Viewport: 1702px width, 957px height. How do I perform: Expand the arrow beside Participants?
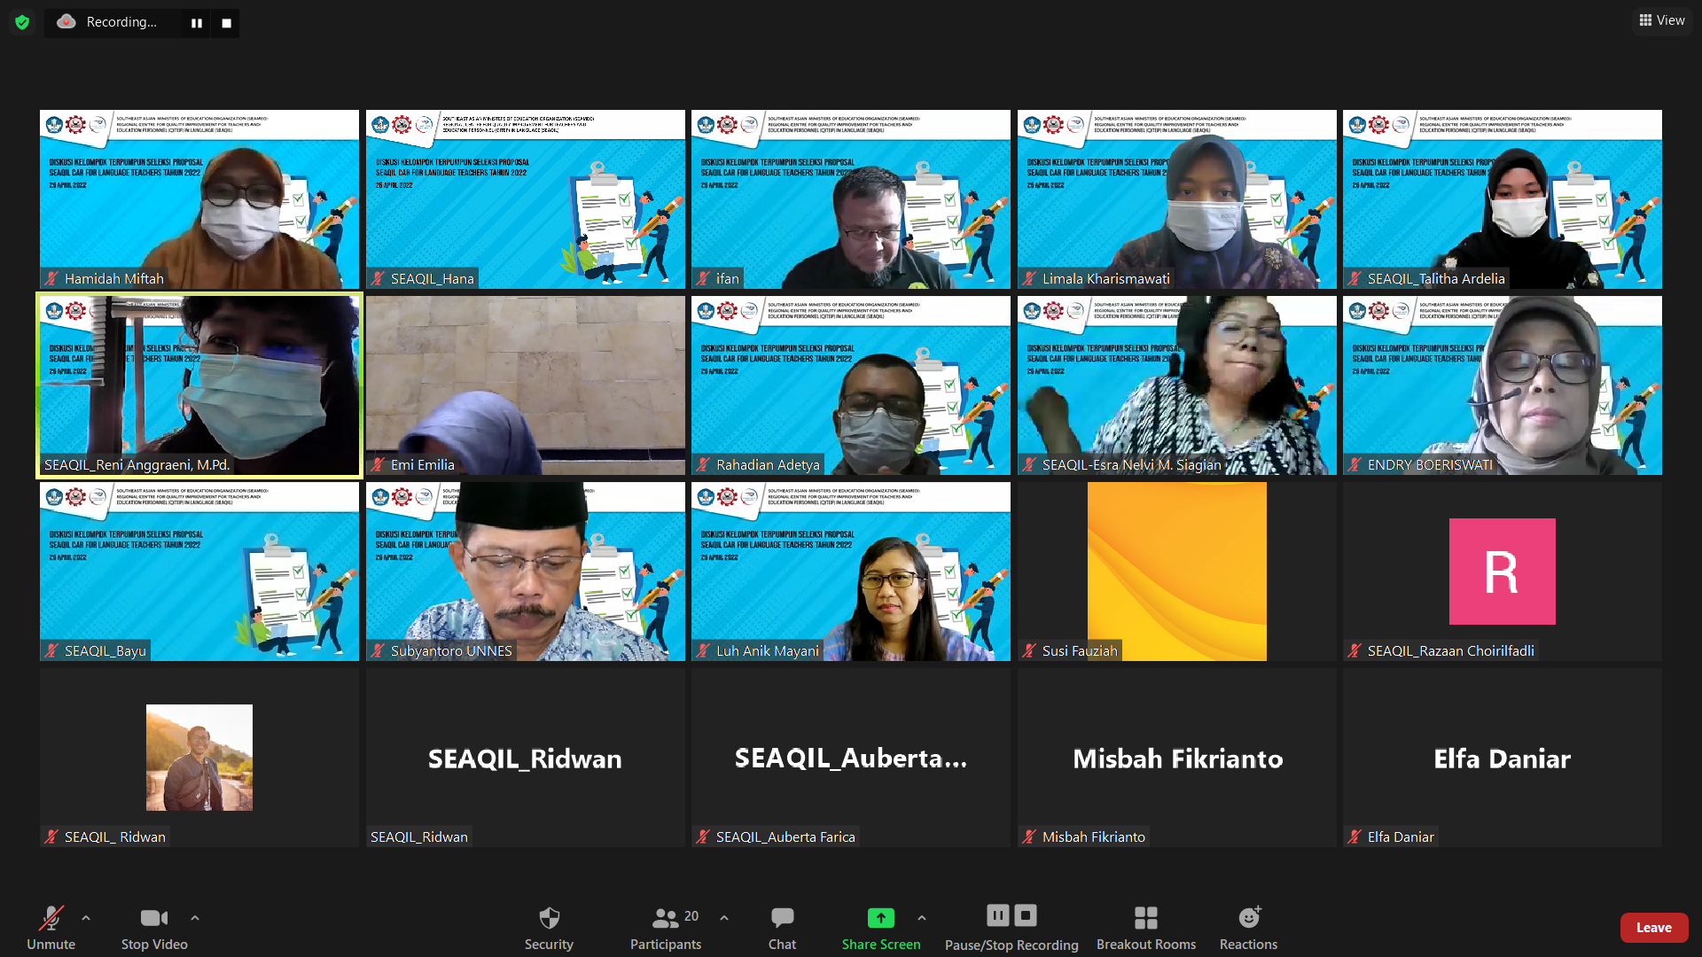click(724, 918)
